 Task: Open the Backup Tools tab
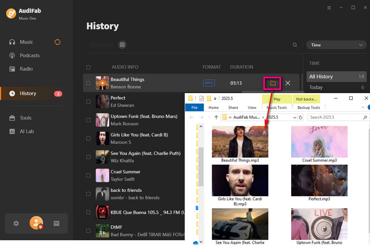[x=309, y=107]
